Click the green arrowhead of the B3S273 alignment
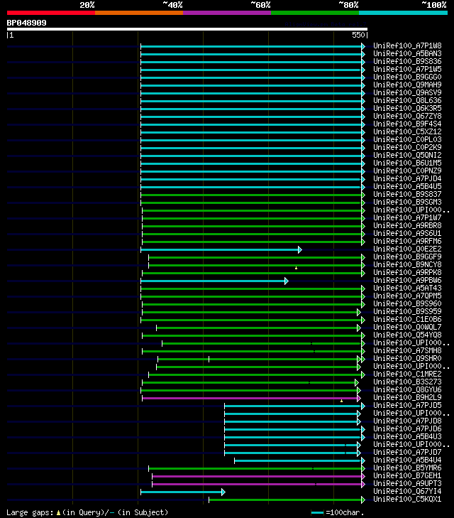 pyautogui.click(x=356, y=382)
